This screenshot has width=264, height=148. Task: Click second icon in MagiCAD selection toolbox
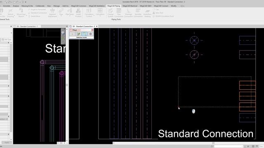[78, 34]
